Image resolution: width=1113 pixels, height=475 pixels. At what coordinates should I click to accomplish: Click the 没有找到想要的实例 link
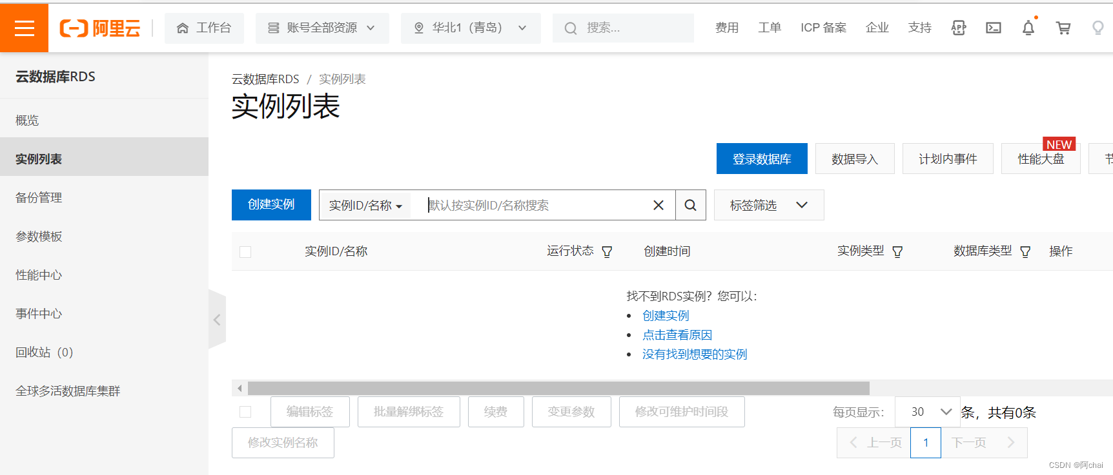[695, 354]
